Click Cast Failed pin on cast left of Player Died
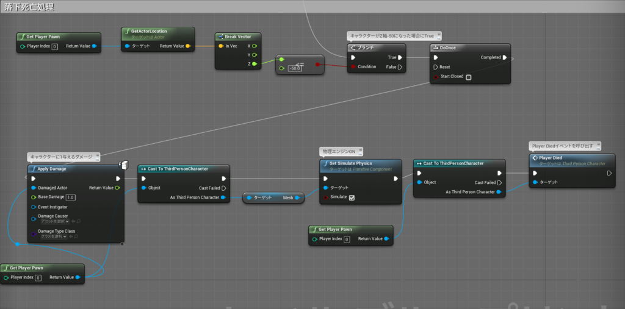The height and width of the screenshot is (309, 625). (499, 182)
